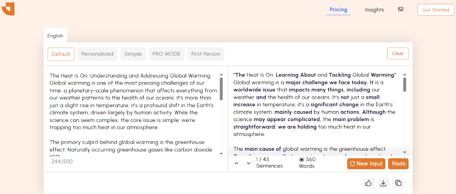This screenshot has height=194, width=456.
Task: Download the paraphrased output
Action: pyautogui.click(x=383, y=183)
